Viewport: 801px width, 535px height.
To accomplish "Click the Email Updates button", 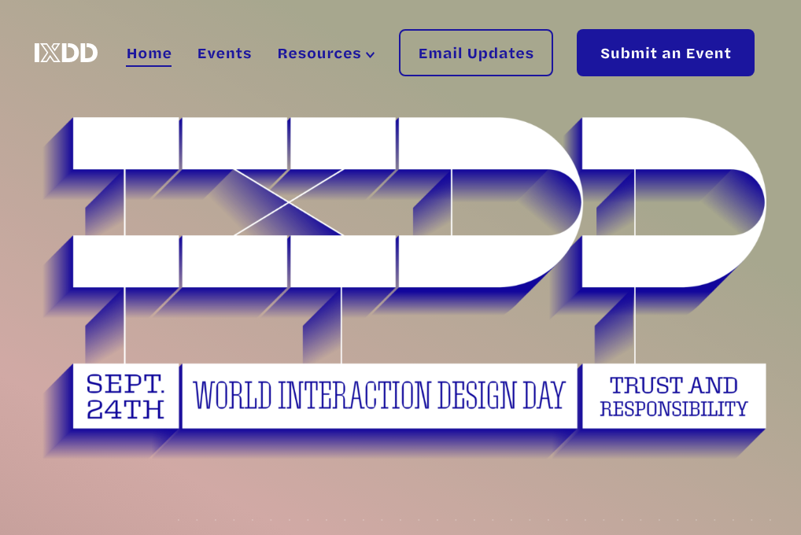I will click(475, 53).
